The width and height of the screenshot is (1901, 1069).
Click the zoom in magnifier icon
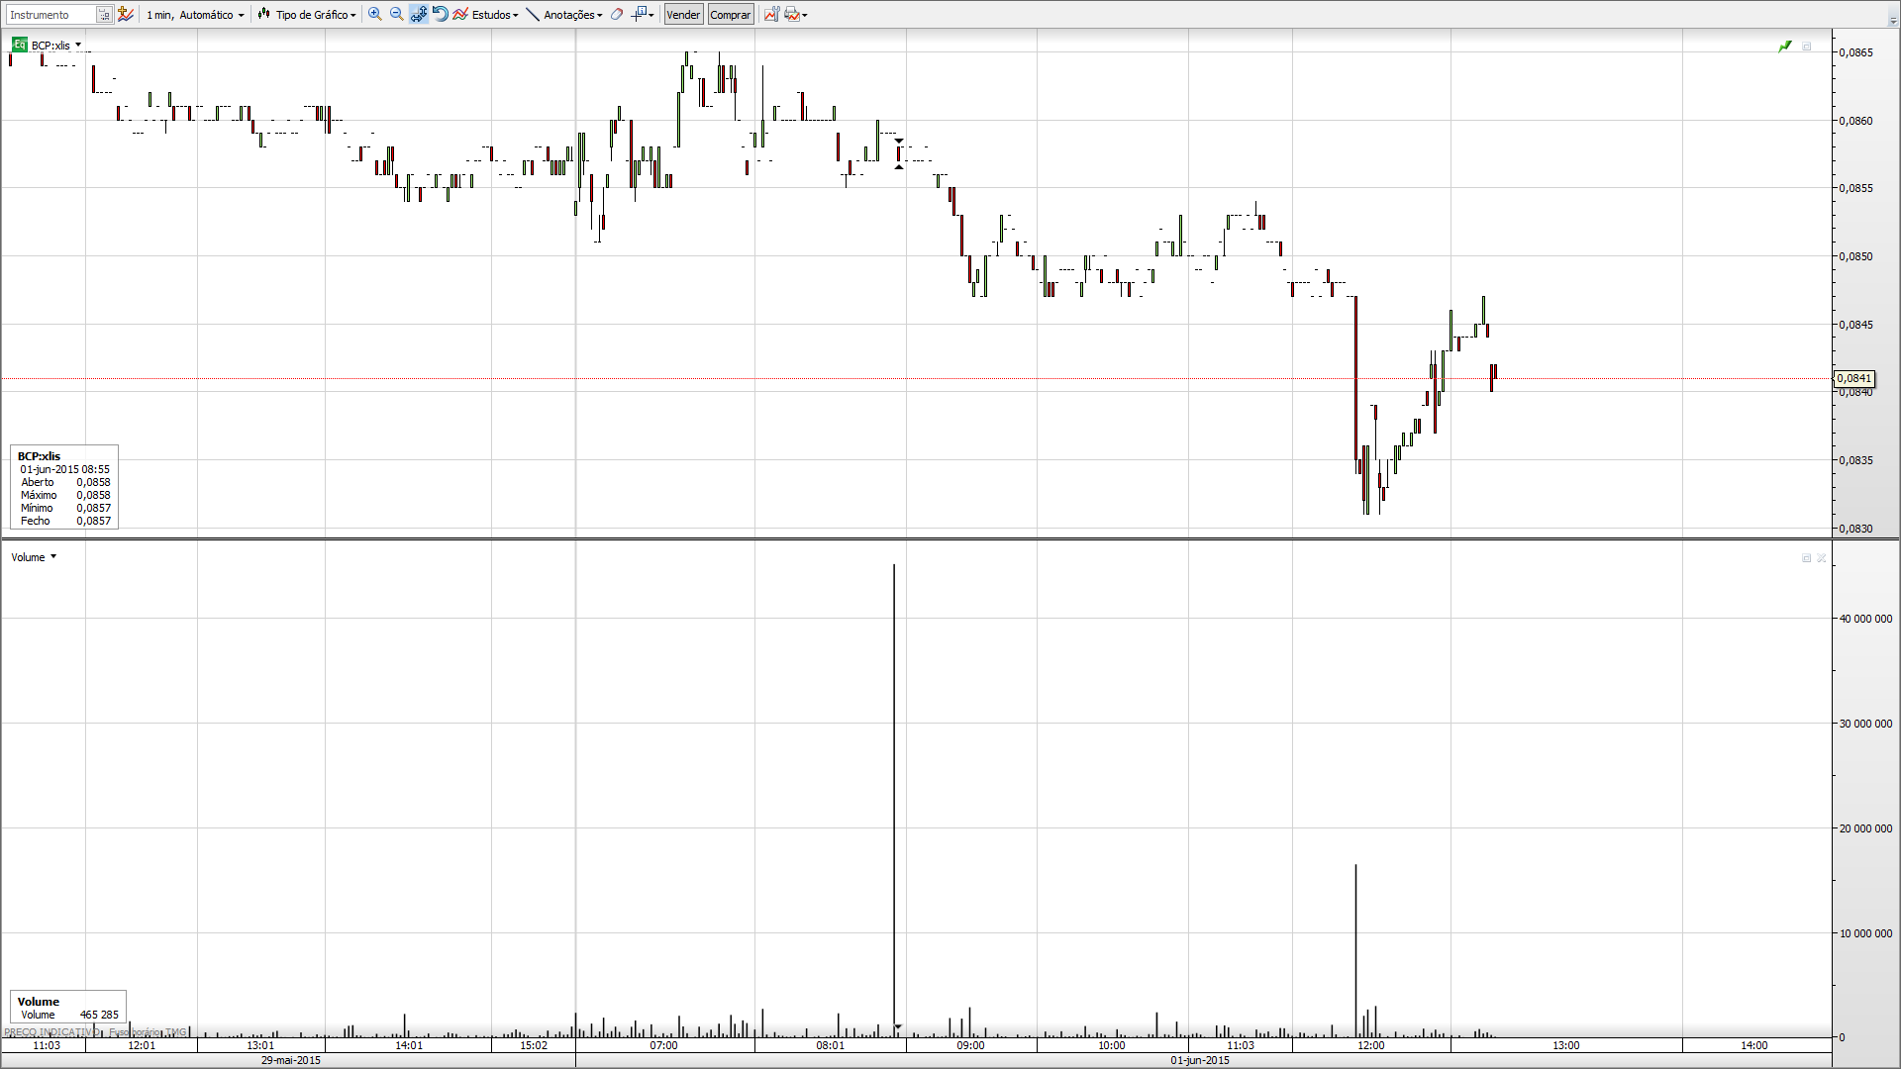tap(374, 14)
